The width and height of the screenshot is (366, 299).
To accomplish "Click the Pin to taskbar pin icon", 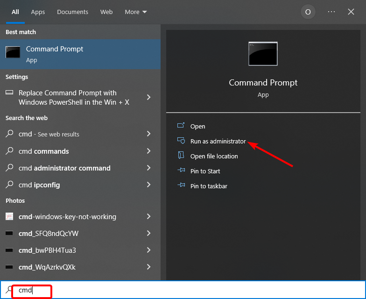I will click(x=181, y=185).
